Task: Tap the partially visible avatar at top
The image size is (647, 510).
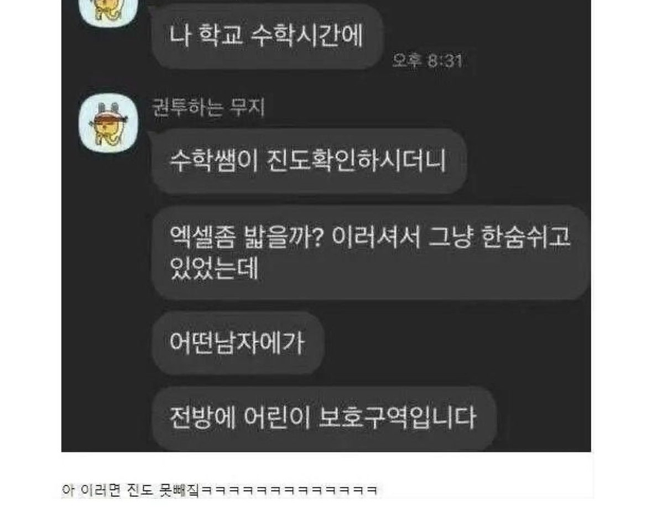Action: 108,13
